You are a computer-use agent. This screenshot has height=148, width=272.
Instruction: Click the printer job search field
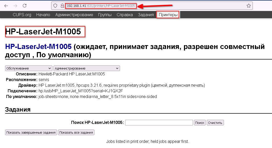(x=159, y=123)
